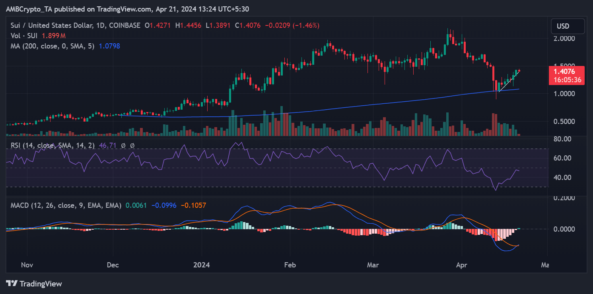Click the −0.1057 signal line value

[x=193, y=205]
